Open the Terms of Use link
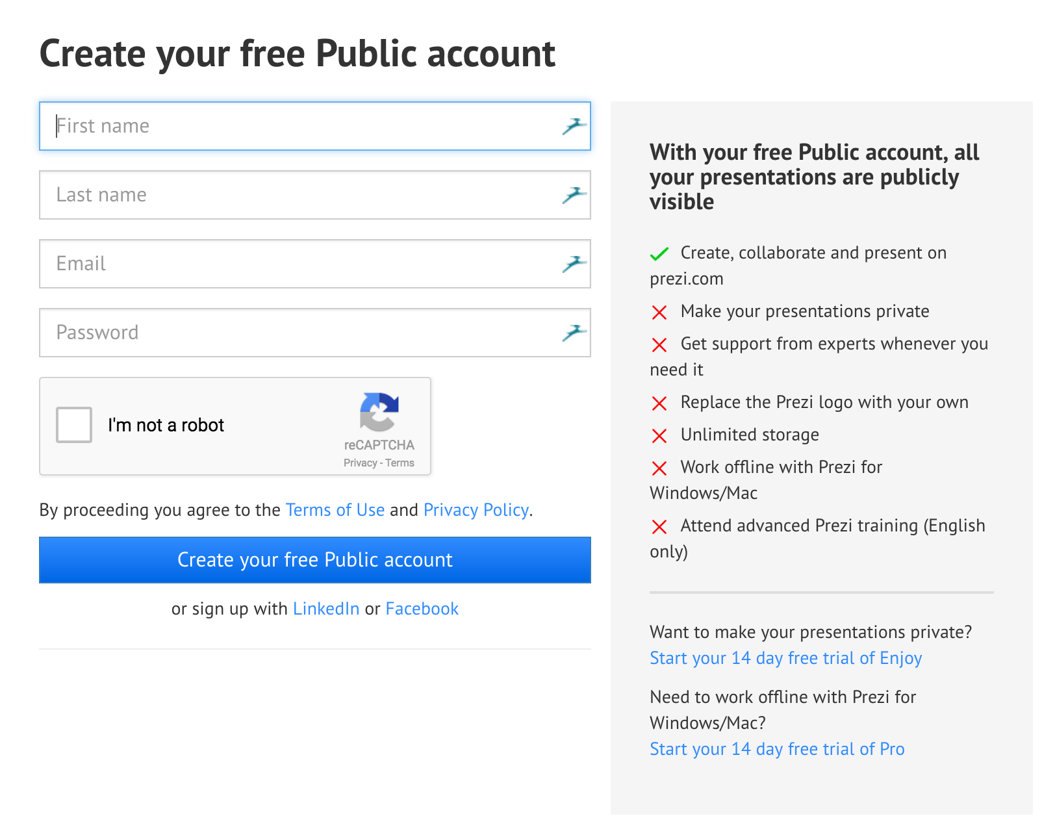 (335, 510)
